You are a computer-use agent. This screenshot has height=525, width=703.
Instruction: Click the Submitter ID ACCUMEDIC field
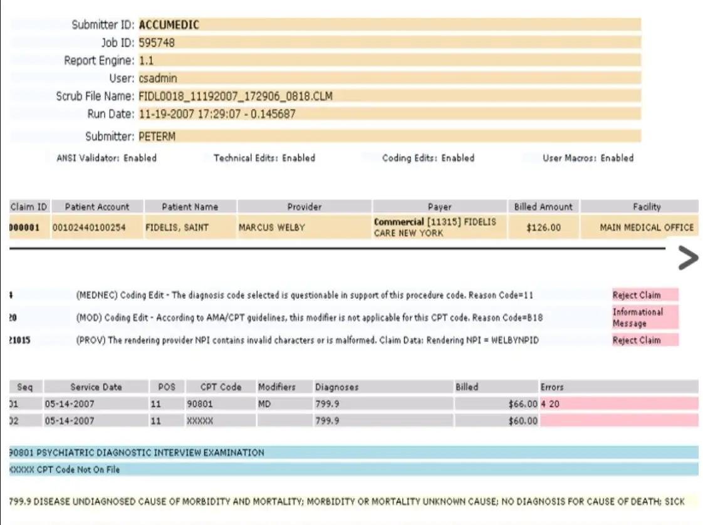click(168, 25)
